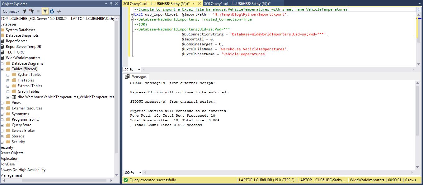Pin the SQLQuery2.sql tab

[x=194, y=3]
